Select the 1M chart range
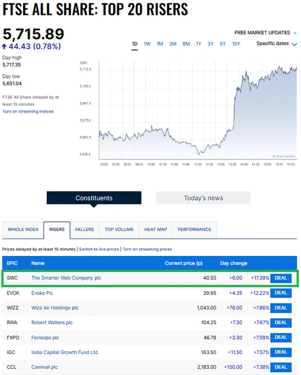The width and height of the screenshot is (301, 375). coord(160,44)
